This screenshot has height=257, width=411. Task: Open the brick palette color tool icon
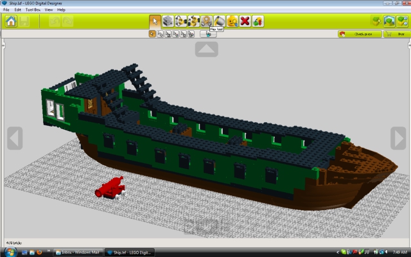[x=258, y=21]
